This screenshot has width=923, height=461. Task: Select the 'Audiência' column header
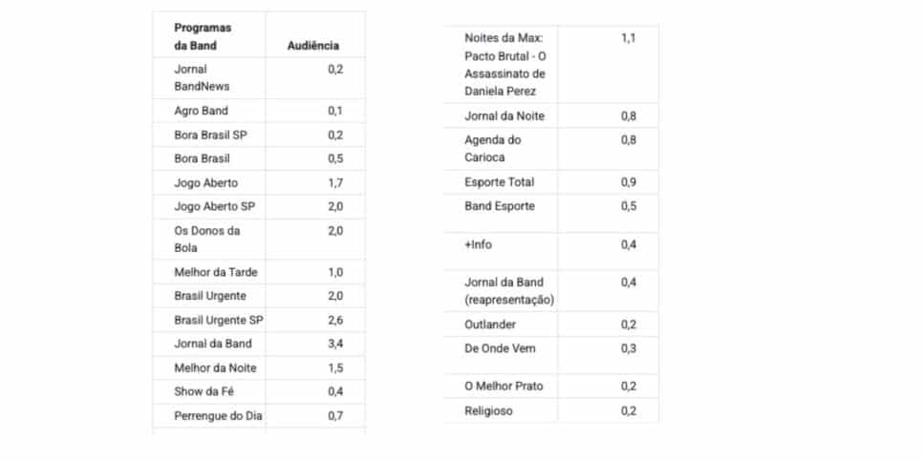[x=313, y=45]
